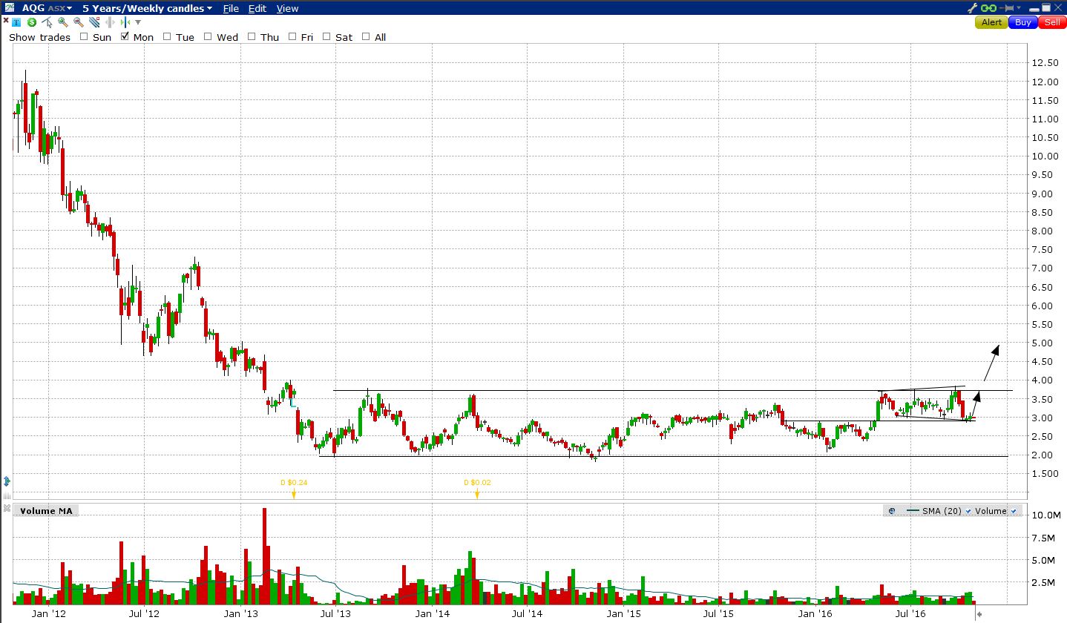The image size is (1067, 623).
Task: Click the green dollar sign icon
Action: click(32, 22)
